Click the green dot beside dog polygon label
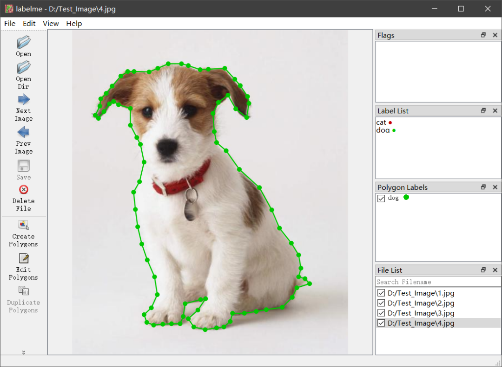The image size is (502, 367). pos(406,197)
